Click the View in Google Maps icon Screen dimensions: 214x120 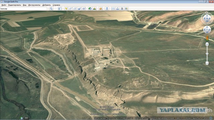[126, 9]
